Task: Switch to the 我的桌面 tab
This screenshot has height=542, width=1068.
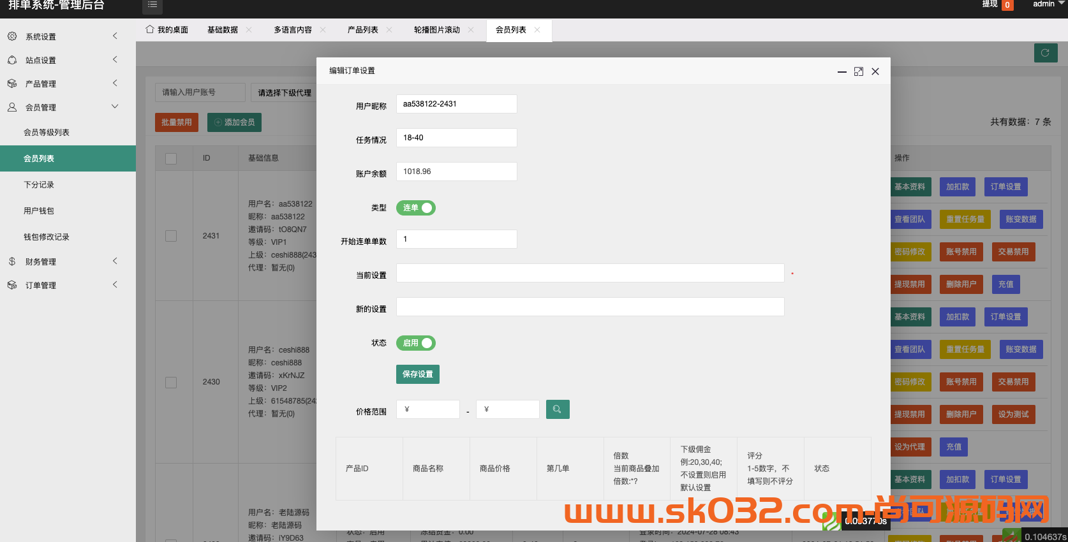Action: [167, 30]
